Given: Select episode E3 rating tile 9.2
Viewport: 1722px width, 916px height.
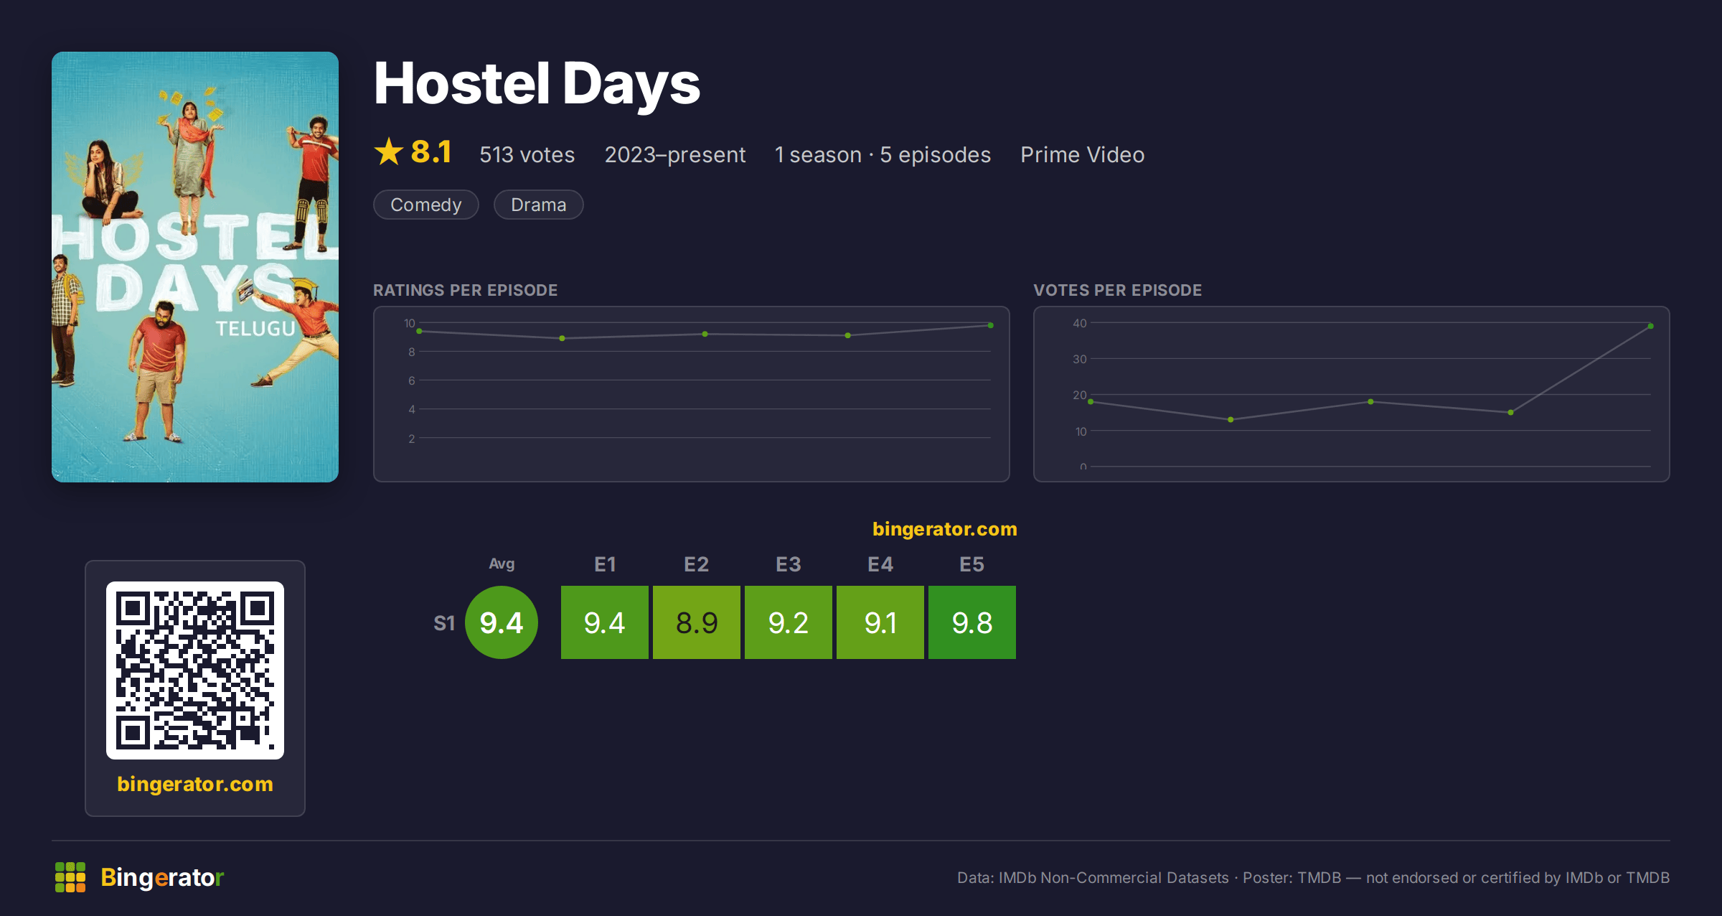Looking at the screenshot, I should [x=789, y=622].
